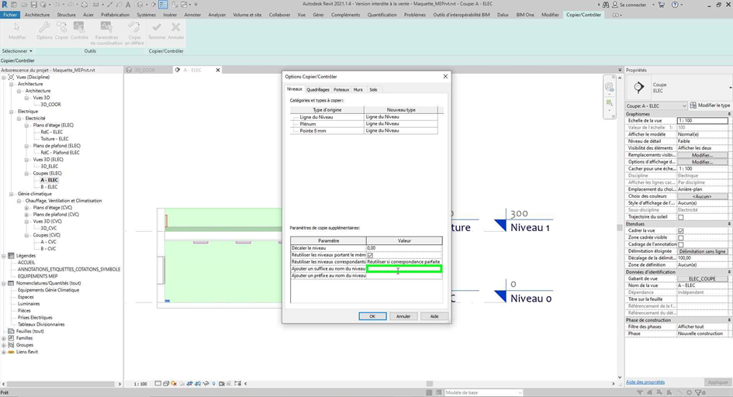Viewport: 733px width, 397px height.
Task: Click the highlighted thin lines icon in quick access toolbar
Action: pos(163,5)
